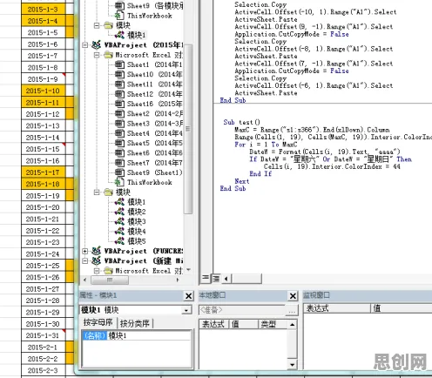Select spreadsheet cell 2015-1-24
Image resolution: width=432 pixels, height=378 pixels.
click(43, 254)
